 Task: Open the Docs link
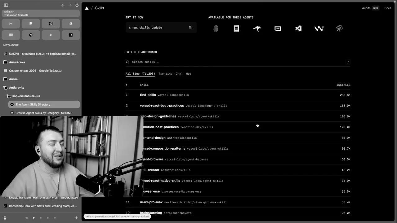point(388,8)
